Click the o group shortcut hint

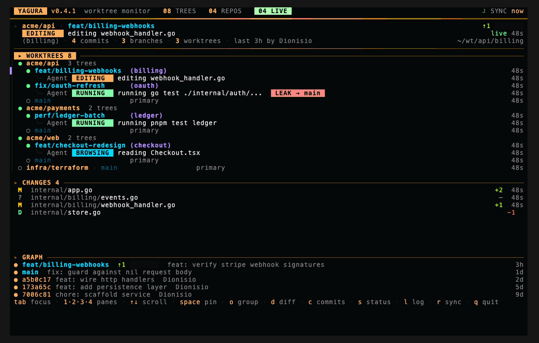[244, 302]
